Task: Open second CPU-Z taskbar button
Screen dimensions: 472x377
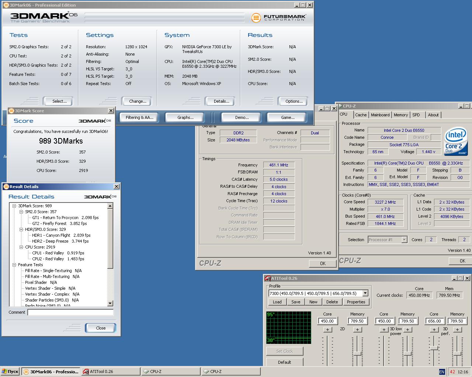Action: (x=231, y=371)
